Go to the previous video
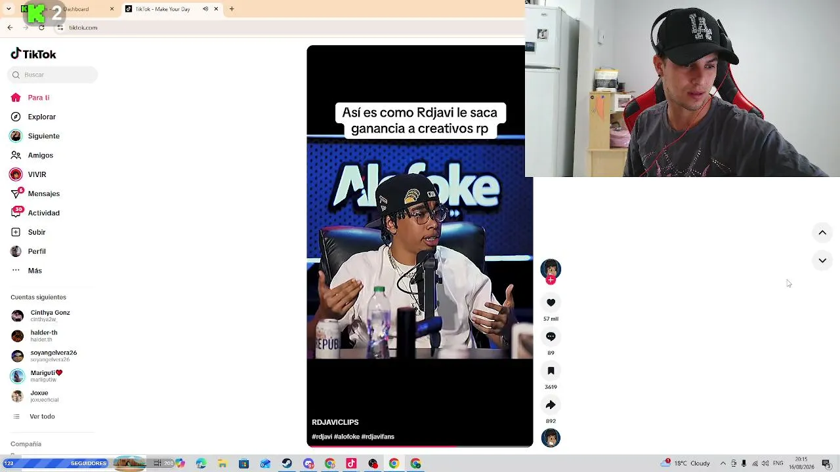840x472 pixels. coord(822,233)
